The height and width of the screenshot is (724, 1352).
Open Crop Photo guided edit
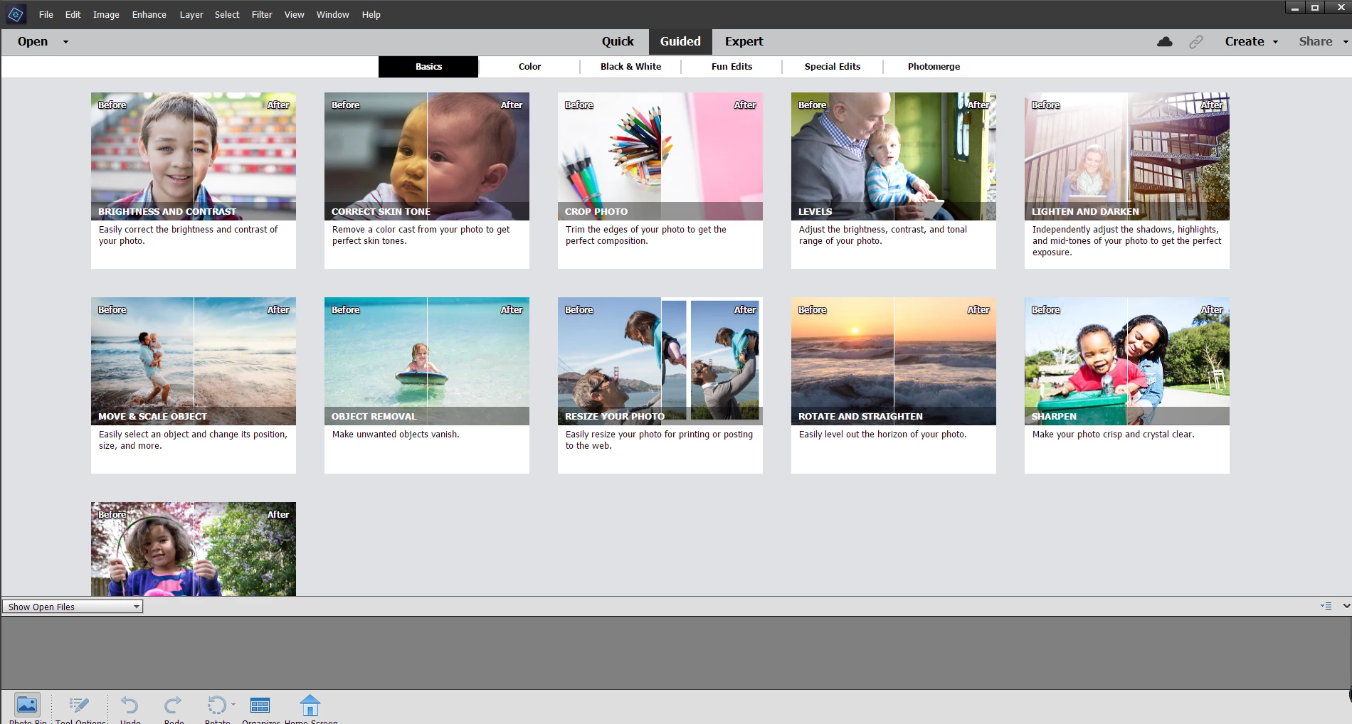coord(660,181)
